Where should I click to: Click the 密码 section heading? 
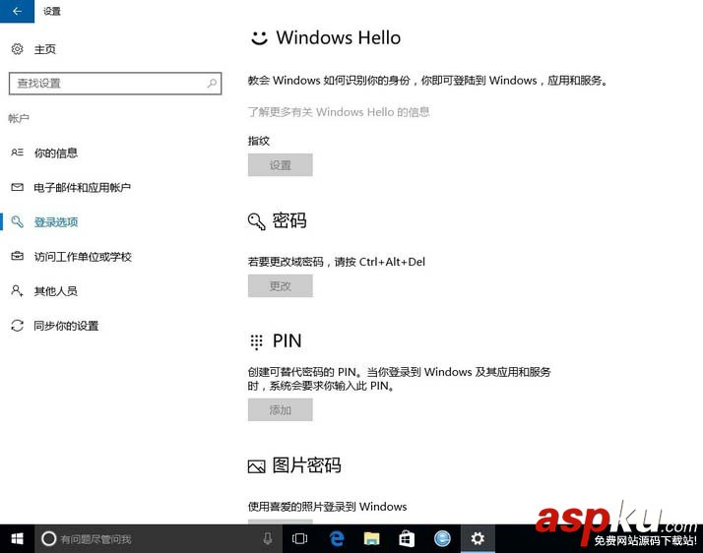[x=289, y=220]
